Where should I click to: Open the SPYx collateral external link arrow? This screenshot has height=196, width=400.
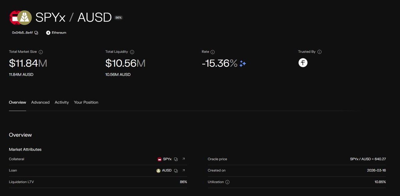pyautogui.click(x=183, y=159)
